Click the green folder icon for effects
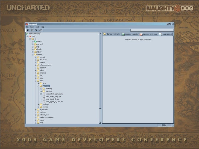Viewport: 199px width, 149px height. [x=36, y=41]
